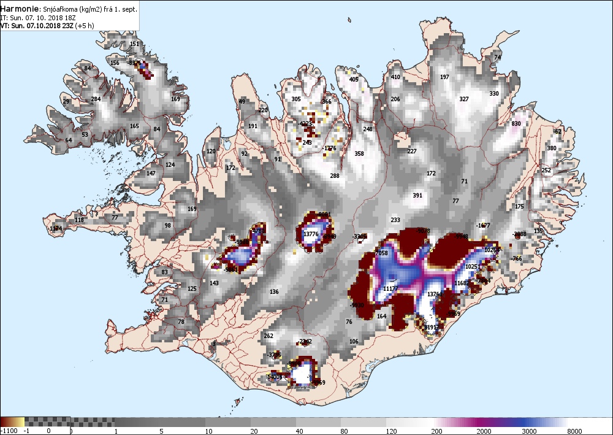
Task: Click the map value 248
Action: 368,129
